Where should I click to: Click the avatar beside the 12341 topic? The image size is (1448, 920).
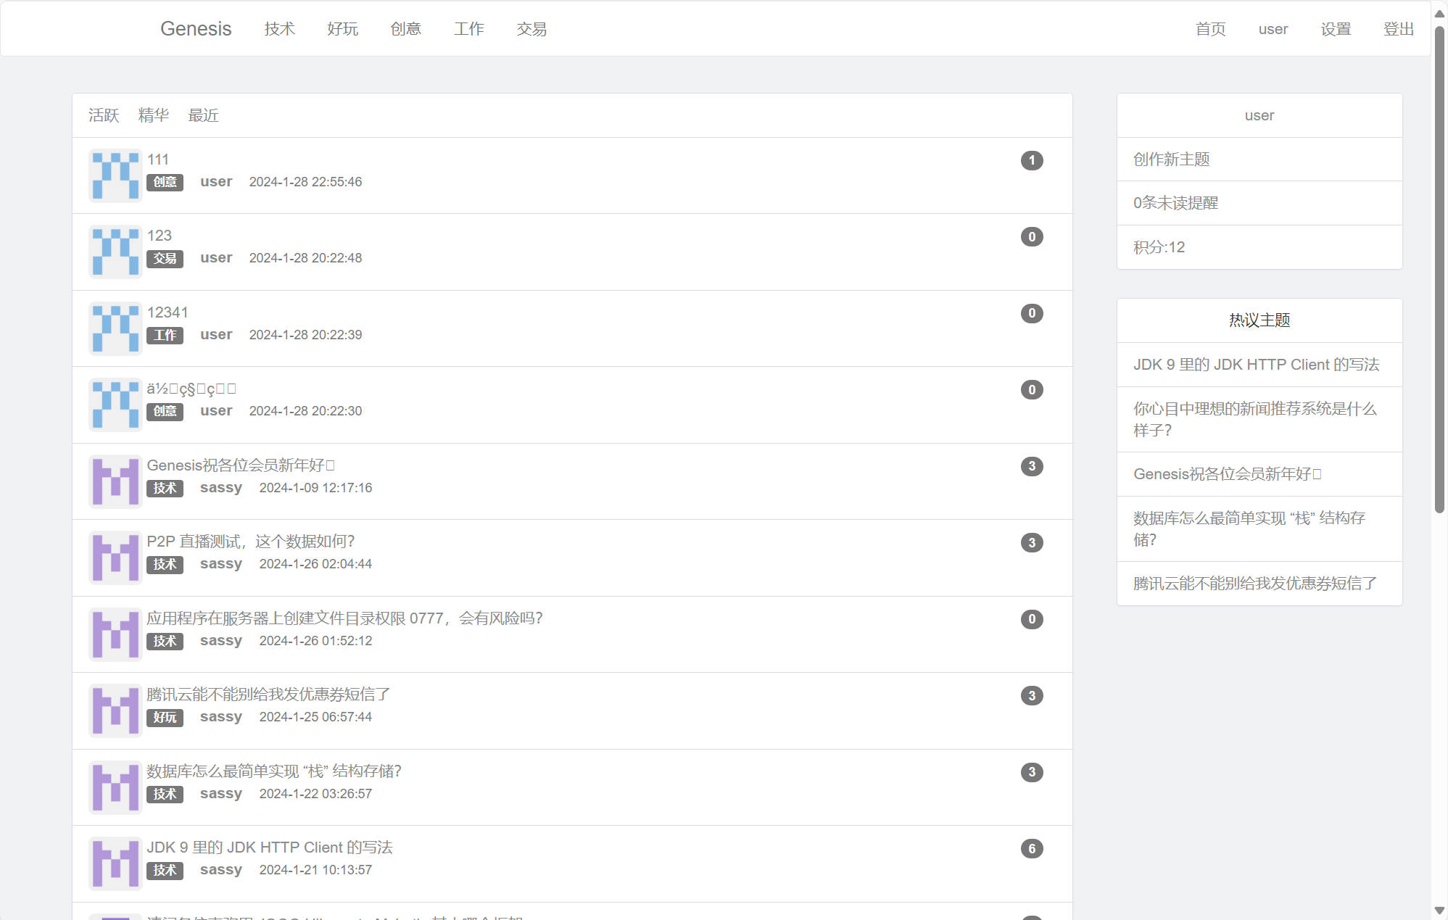(x=115, y=328)
